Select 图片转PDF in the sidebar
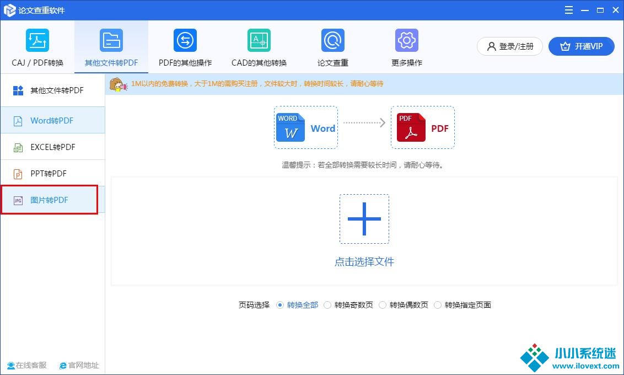Screen dimensions: 624x375 click(49, 200)
